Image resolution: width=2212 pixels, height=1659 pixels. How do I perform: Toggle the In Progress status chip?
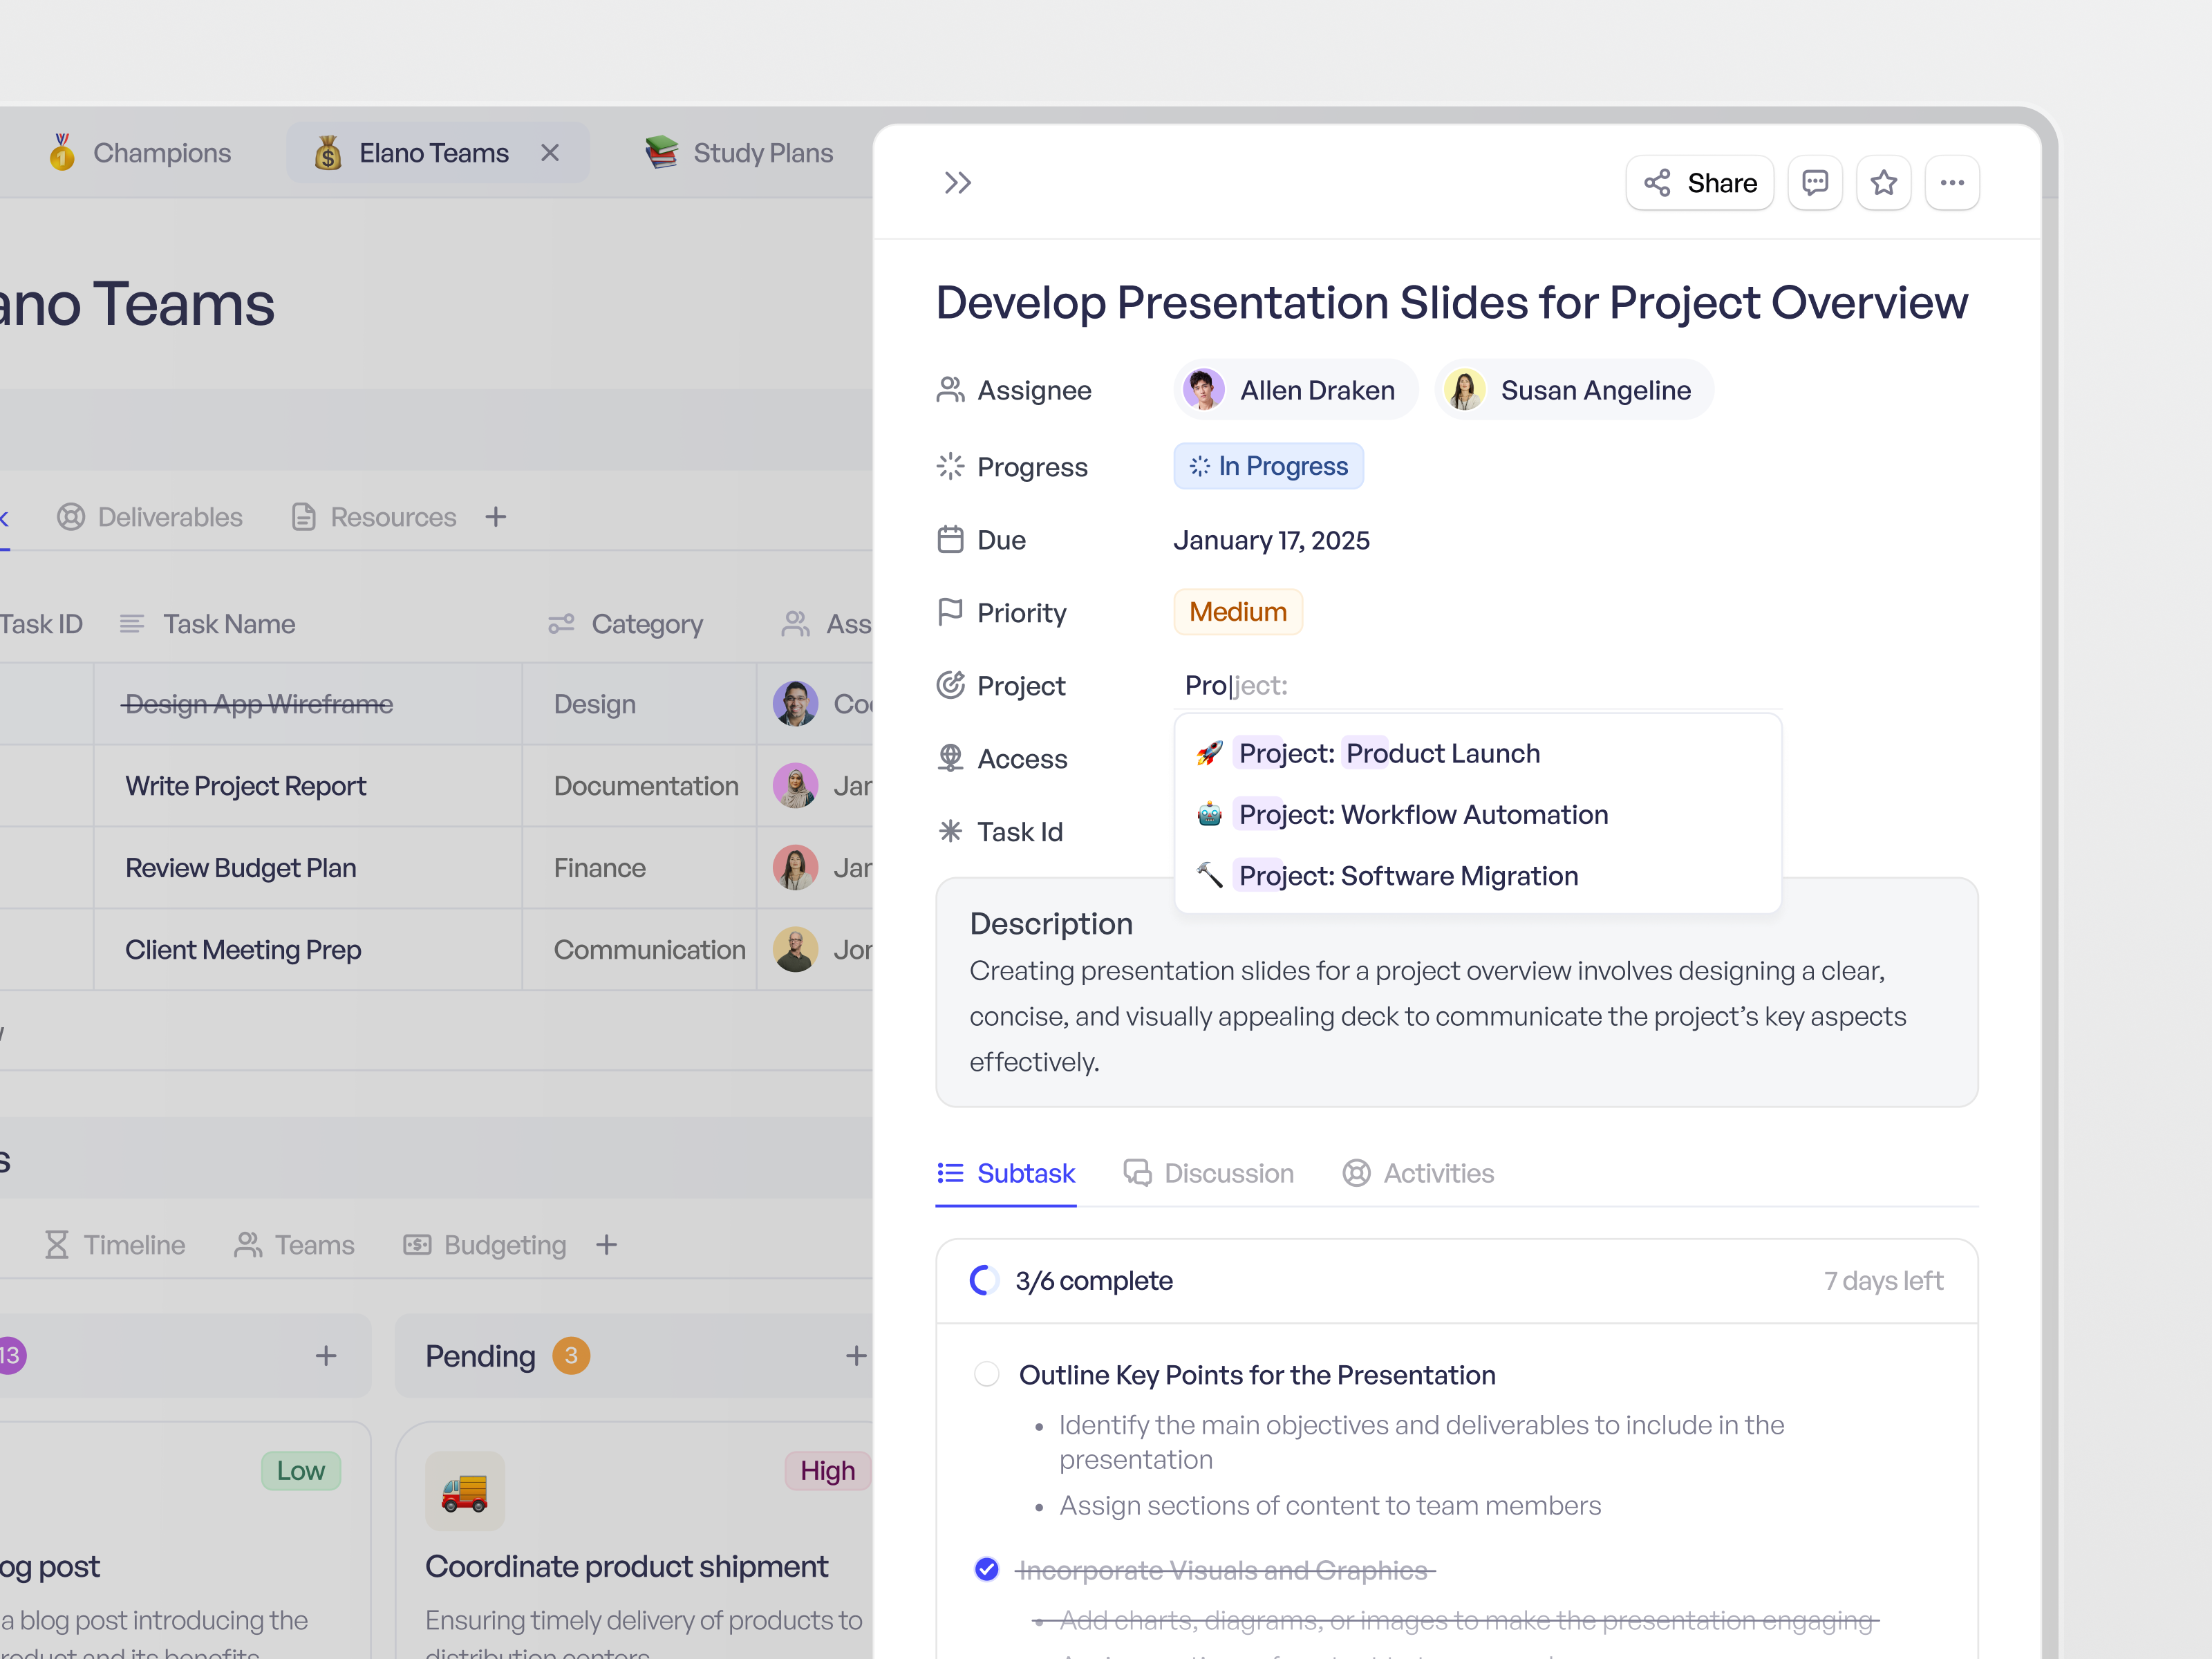(x=1268, y=466)
